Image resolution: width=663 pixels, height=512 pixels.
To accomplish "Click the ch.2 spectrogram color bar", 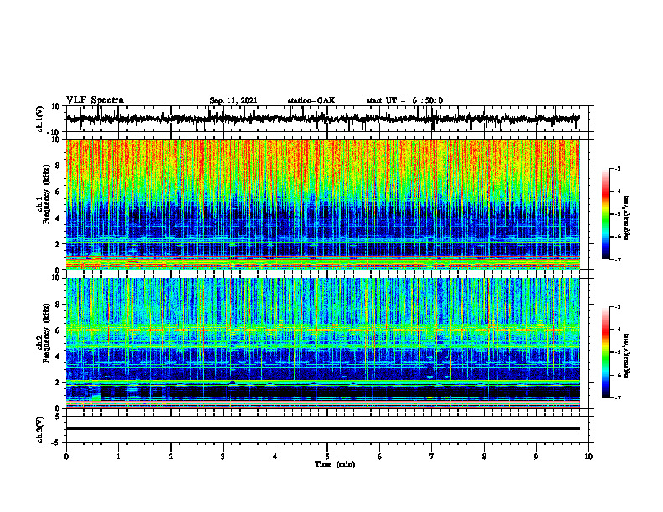I will 605,352.
